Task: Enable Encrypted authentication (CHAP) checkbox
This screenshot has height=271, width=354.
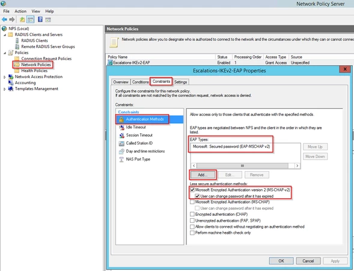Action: pyautogui.click(x=192, y=214)
